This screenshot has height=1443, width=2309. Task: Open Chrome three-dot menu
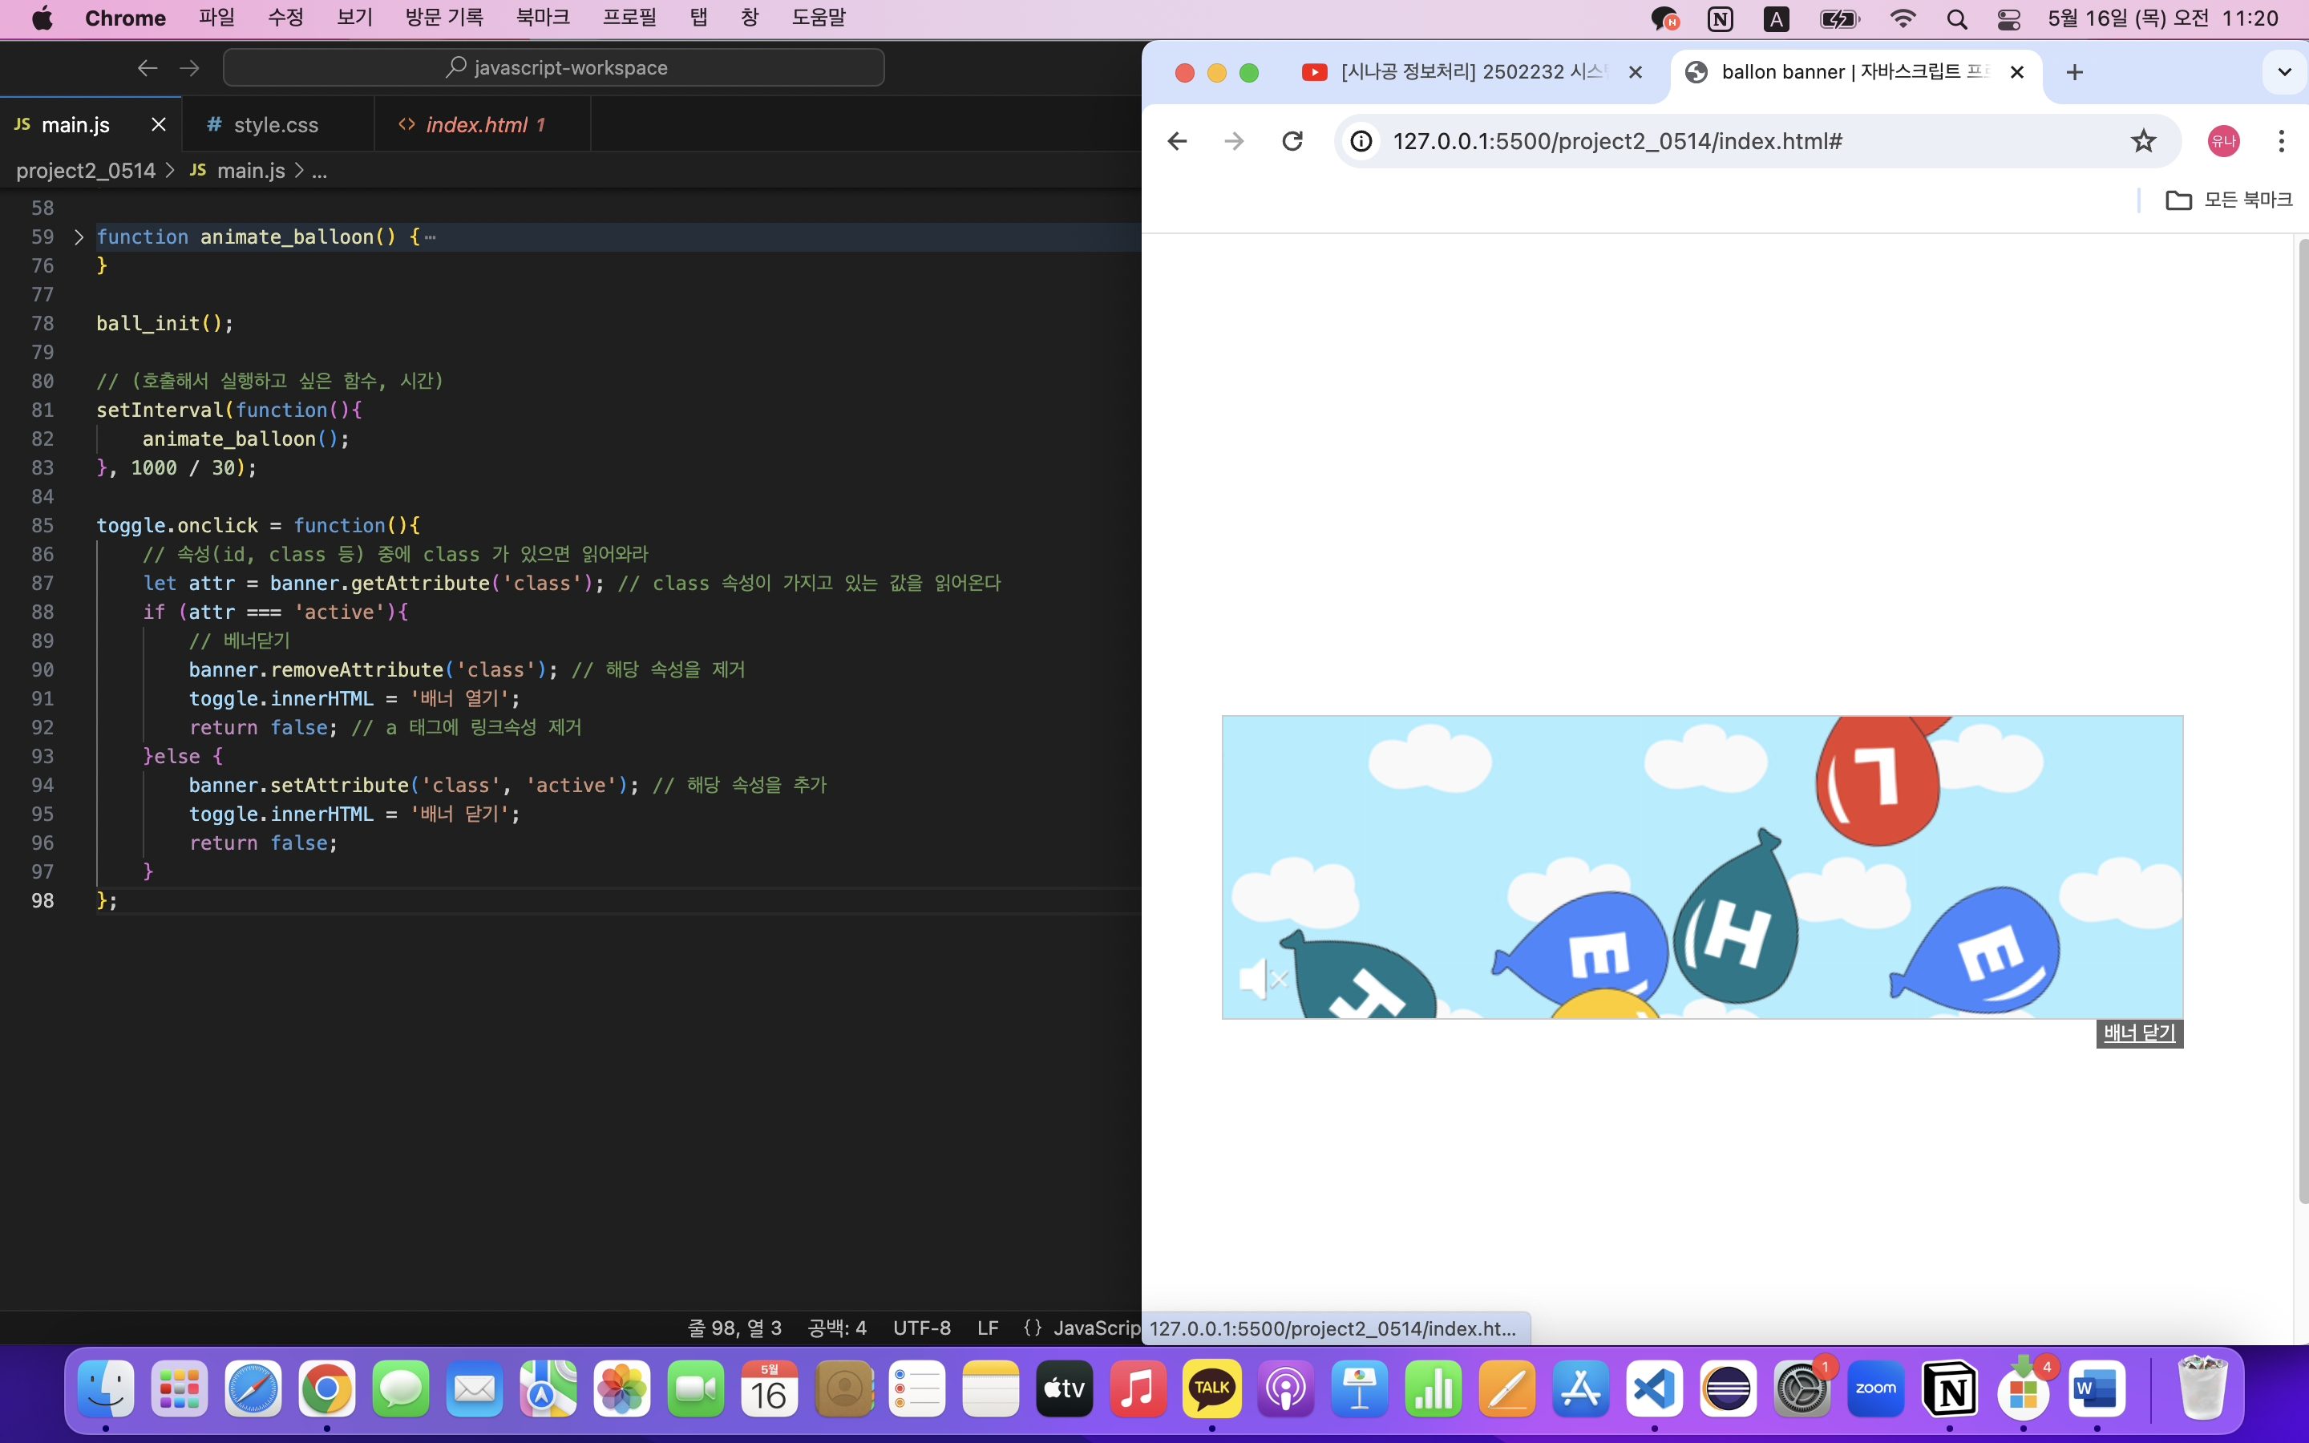(2280, 141)
